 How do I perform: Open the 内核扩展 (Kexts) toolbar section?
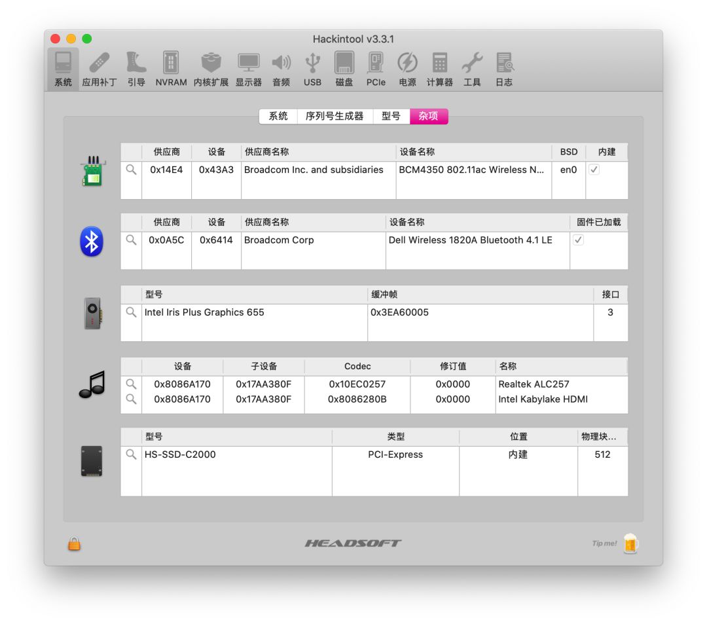(211, 69)
